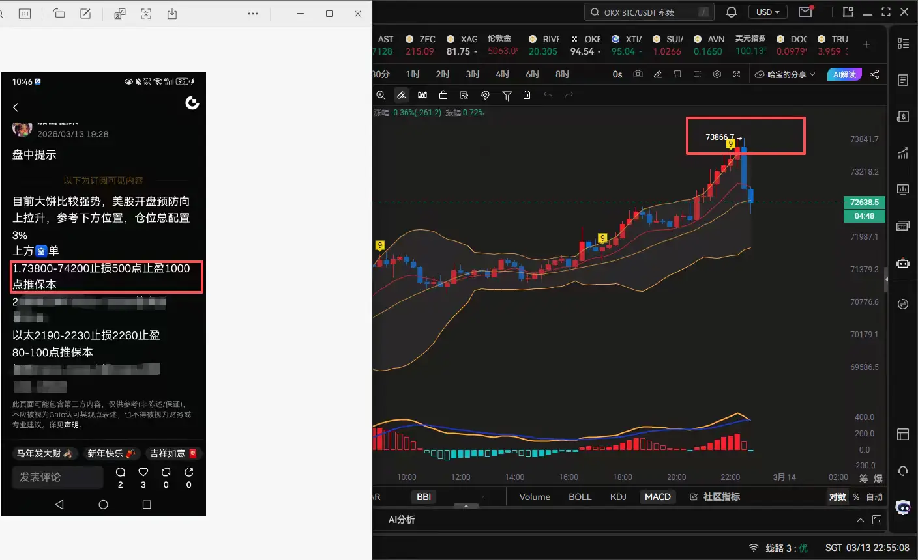
Task: Toggle the drawings lock icon
Action: [x=443, y=95]
